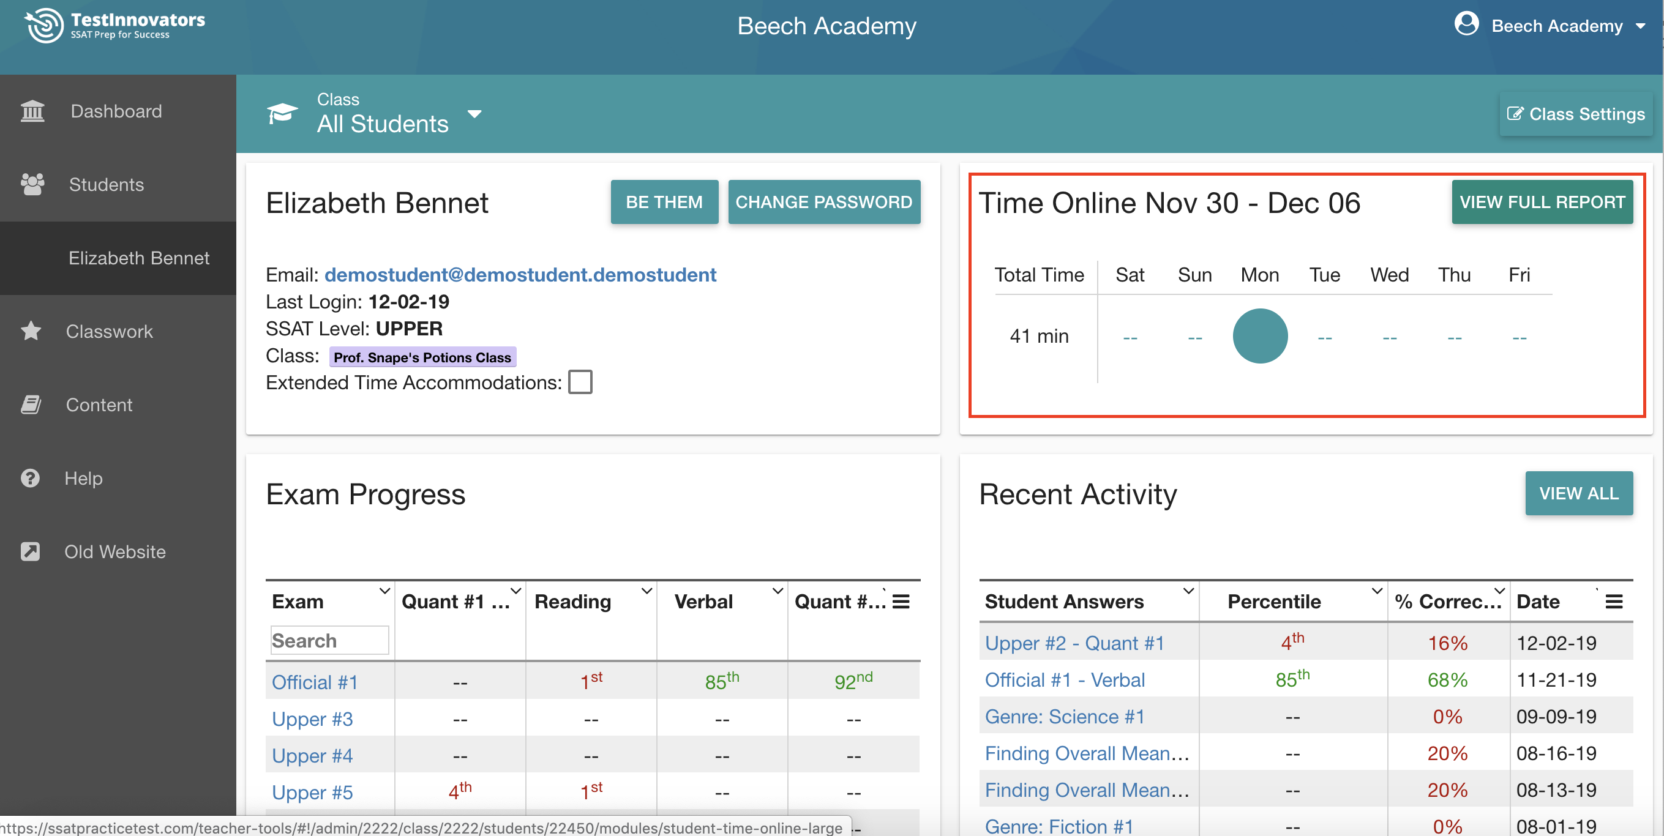Click Upper #5 Reading 1st percentile cell
The width and height of the screenshot is (1664, 836).
pyautogui.click(x=591, y=790)
